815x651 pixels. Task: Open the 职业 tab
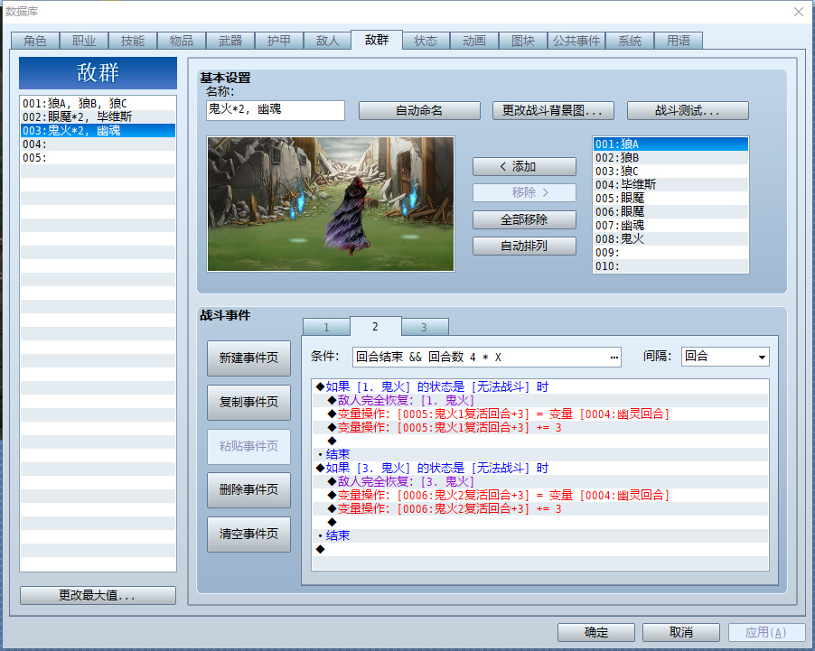click(84, 41)
